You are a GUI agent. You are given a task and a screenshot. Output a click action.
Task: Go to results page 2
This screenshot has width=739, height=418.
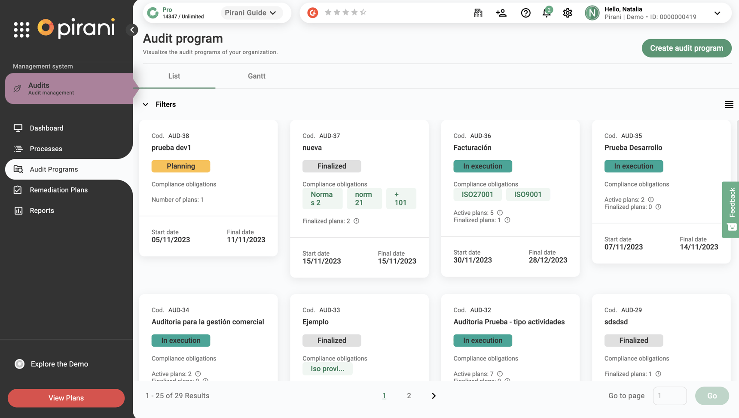(x=409, y=396)
